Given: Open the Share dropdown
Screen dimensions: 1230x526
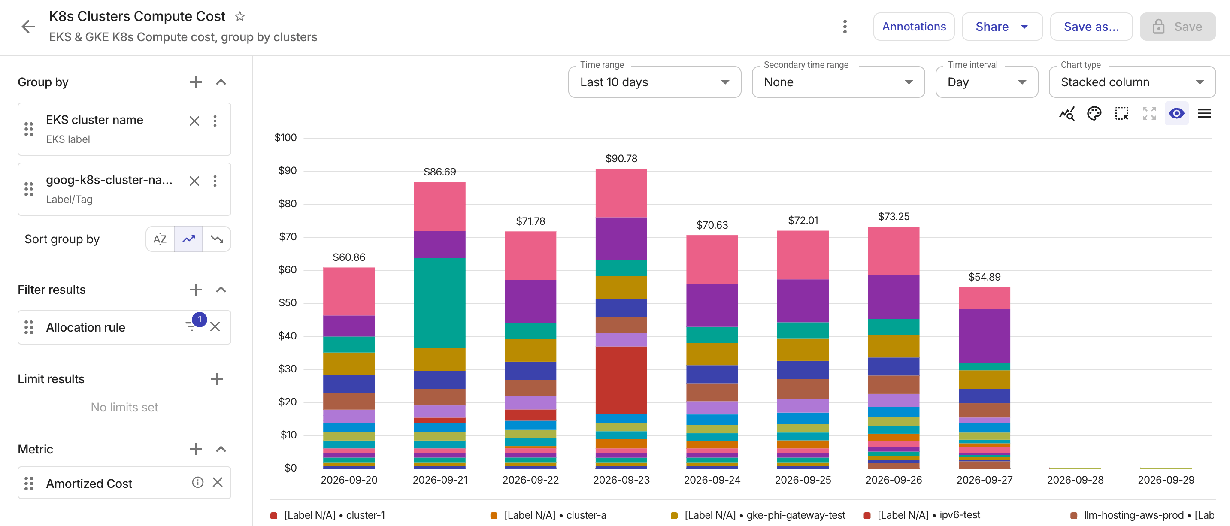Looking at the screenshot, I should point(1001,27).
